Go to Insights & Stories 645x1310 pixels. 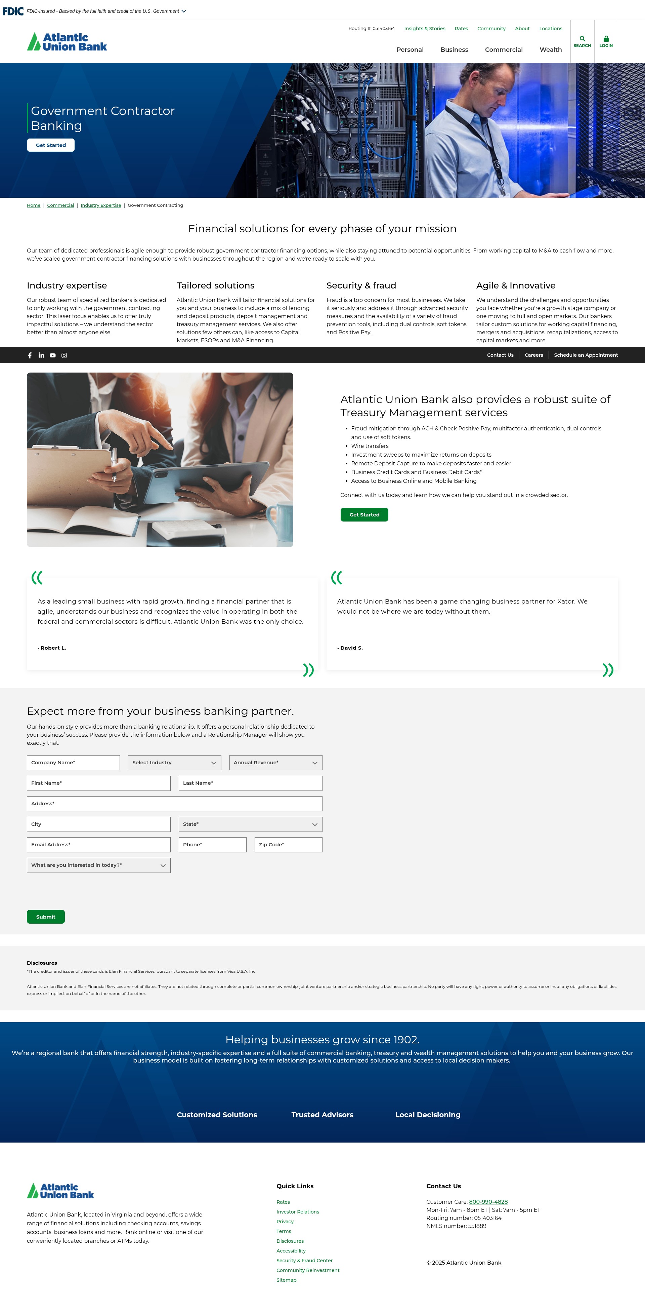tap(424, 29)
